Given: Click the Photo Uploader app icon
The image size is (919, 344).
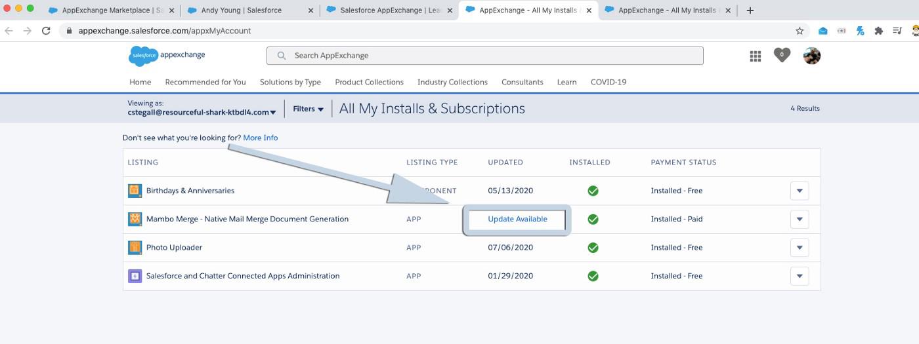Looking at the screenshot, I should coord(135,248).
